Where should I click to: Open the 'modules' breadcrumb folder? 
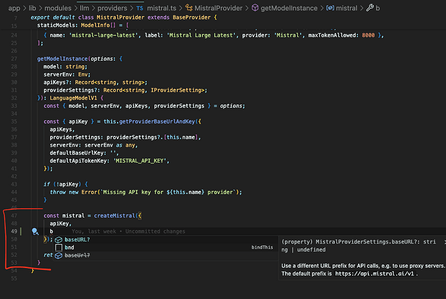pos(58,8)
